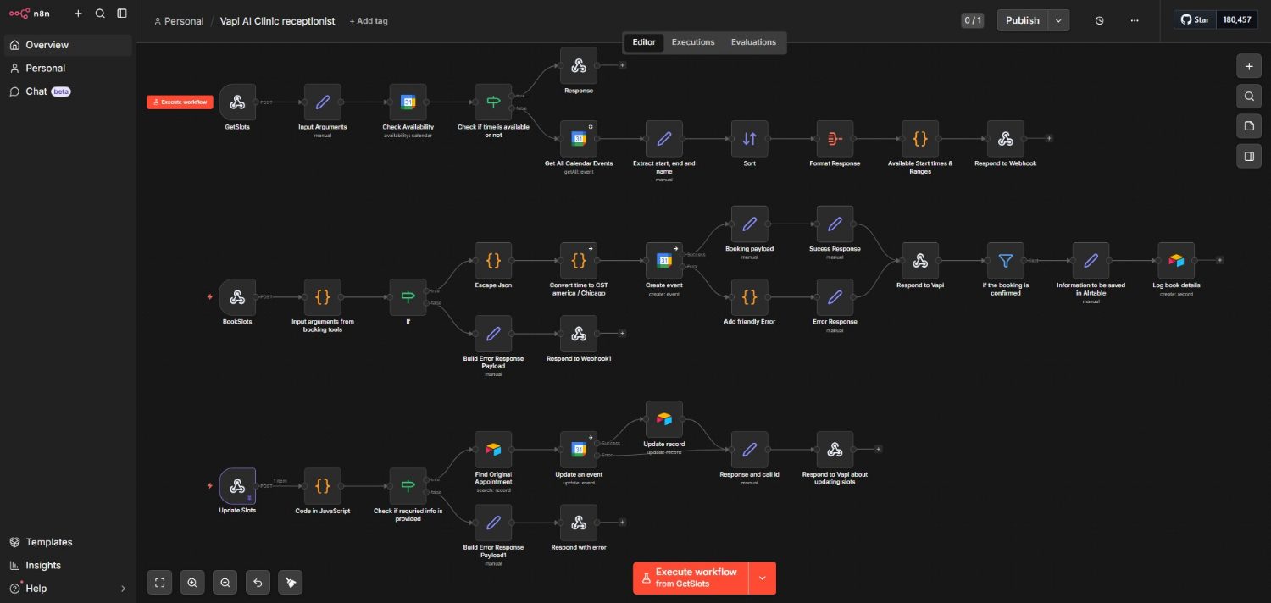The width and height of the screenshot is (1271, 603).
Task: Add a node with the plus button
Action: tap(1249, 66)
